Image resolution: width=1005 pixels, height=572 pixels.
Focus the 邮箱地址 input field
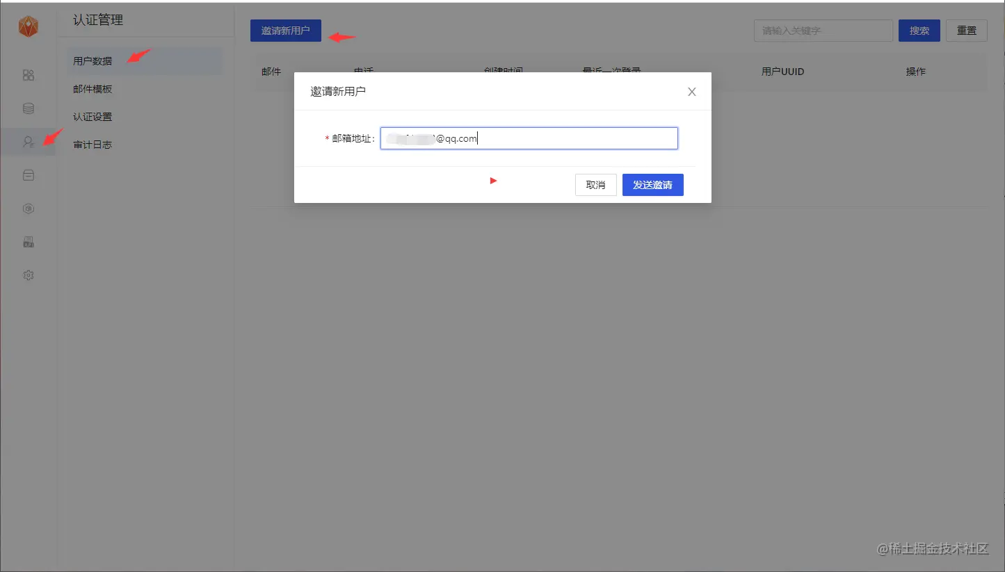point(529,138)
